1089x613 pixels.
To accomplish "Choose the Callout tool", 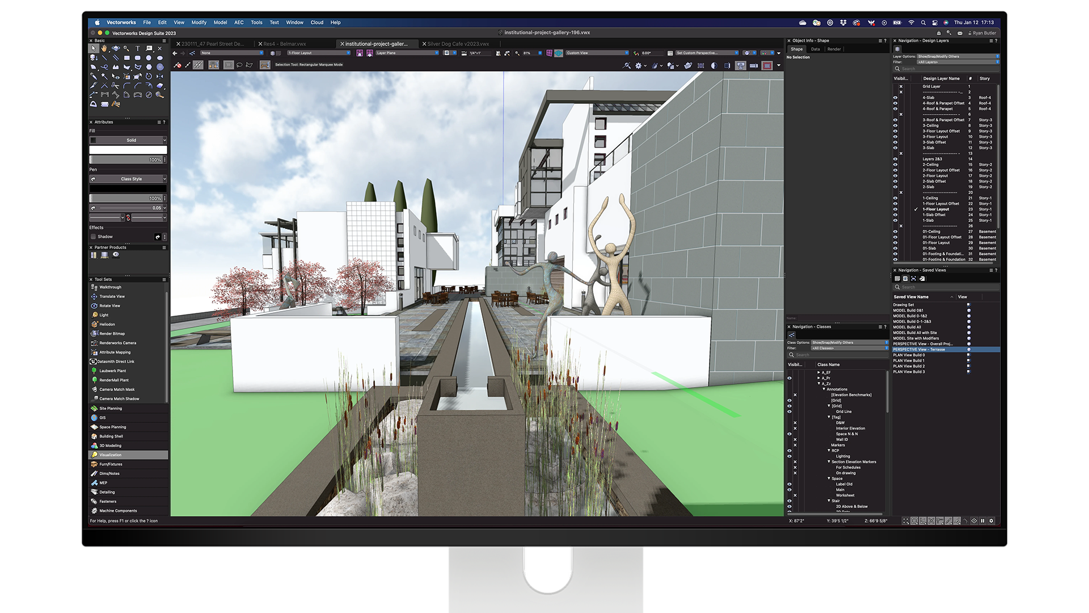I will coord(149,48).
